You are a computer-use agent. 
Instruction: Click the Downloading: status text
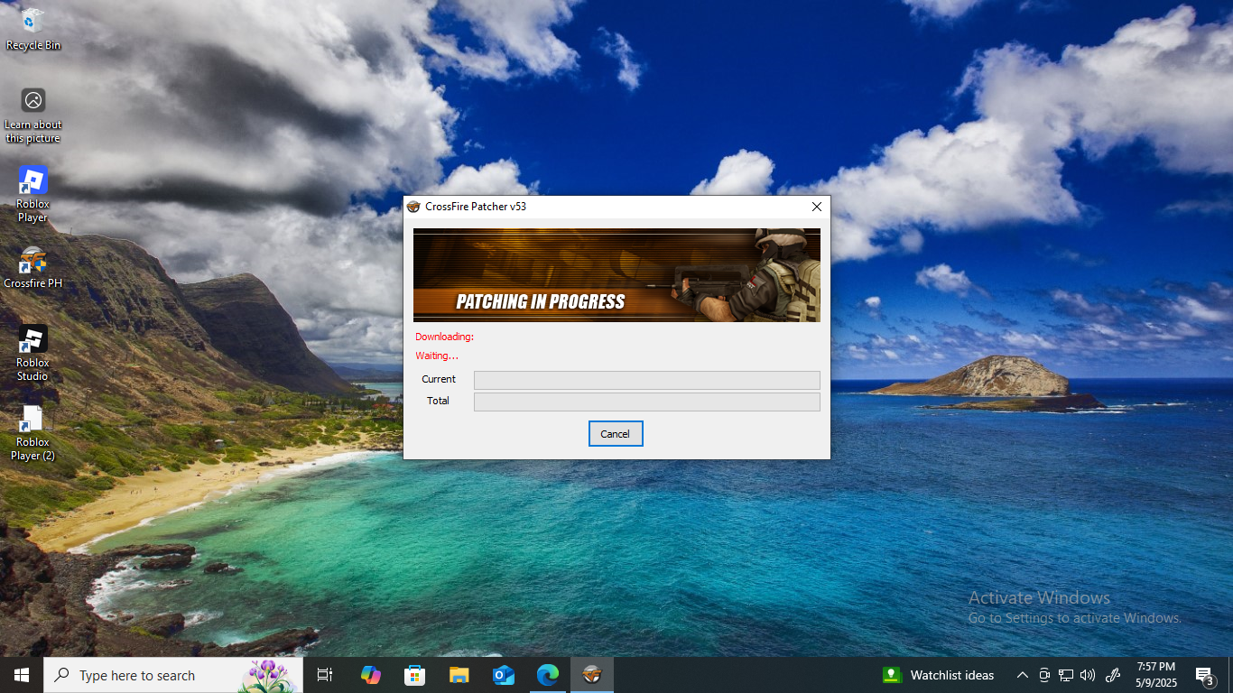tap(444, 337)
